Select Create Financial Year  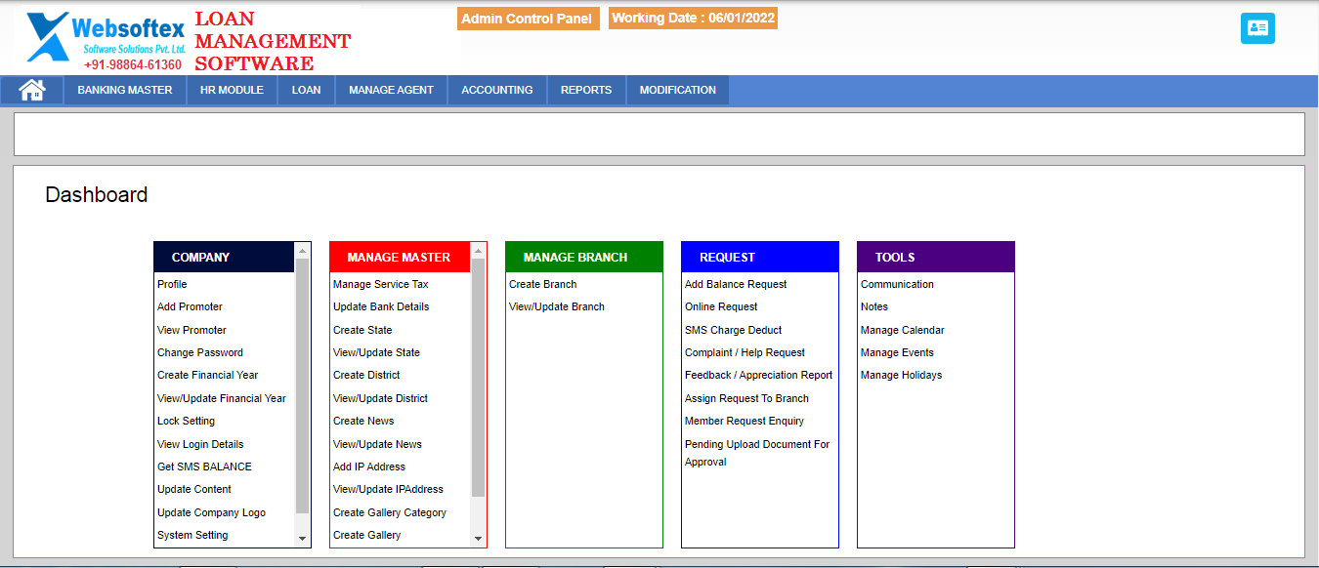click(208, 375)
